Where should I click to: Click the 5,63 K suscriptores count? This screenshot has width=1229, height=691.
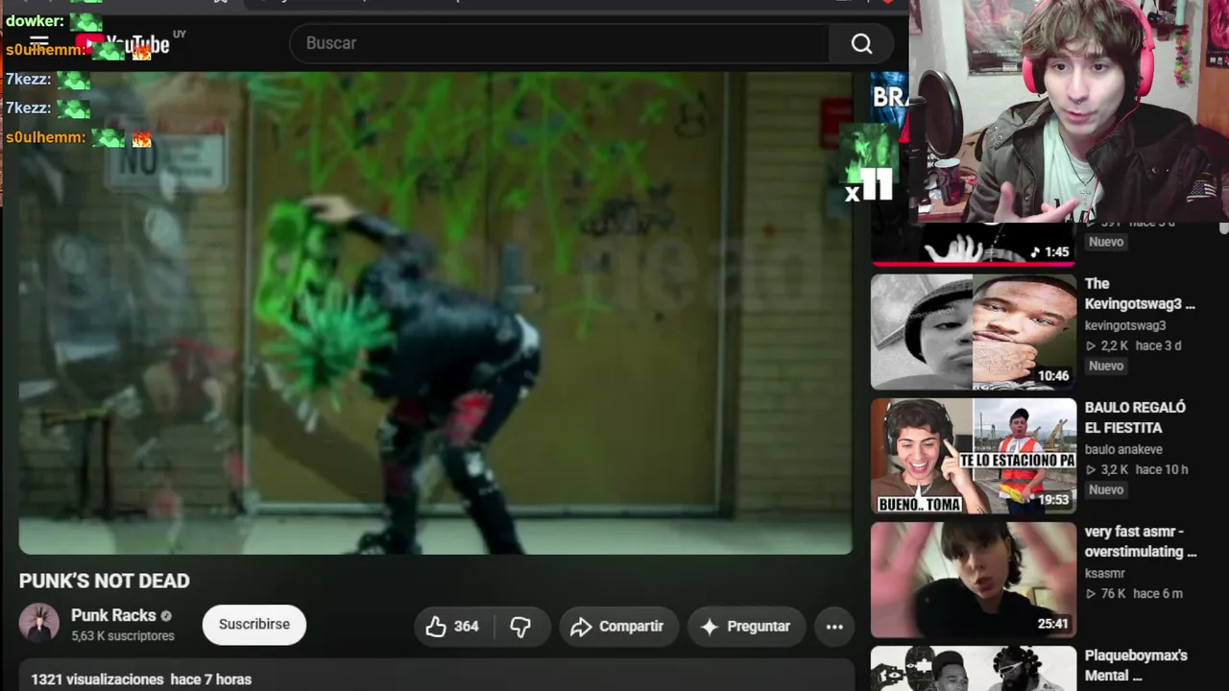[x=123, y=636]
